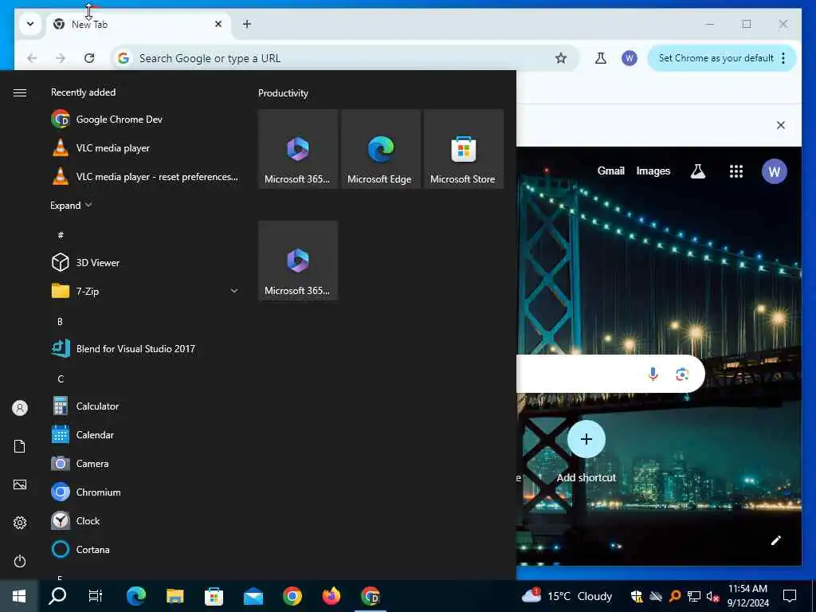Open the 7-Zip folder entry
Screen dimensions: 816x612
pos(146,291)
